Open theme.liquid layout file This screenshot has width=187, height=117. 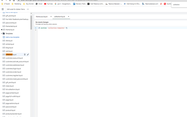(x=10, y=30)
